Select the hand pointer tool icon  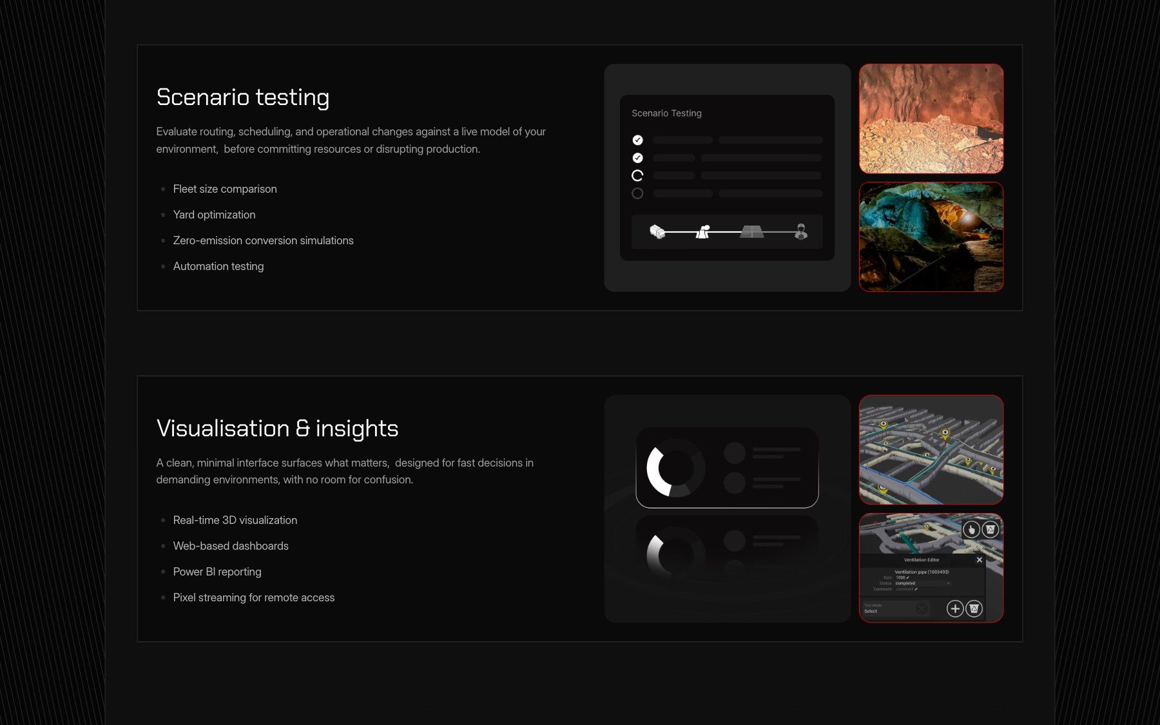pos(971,530)
